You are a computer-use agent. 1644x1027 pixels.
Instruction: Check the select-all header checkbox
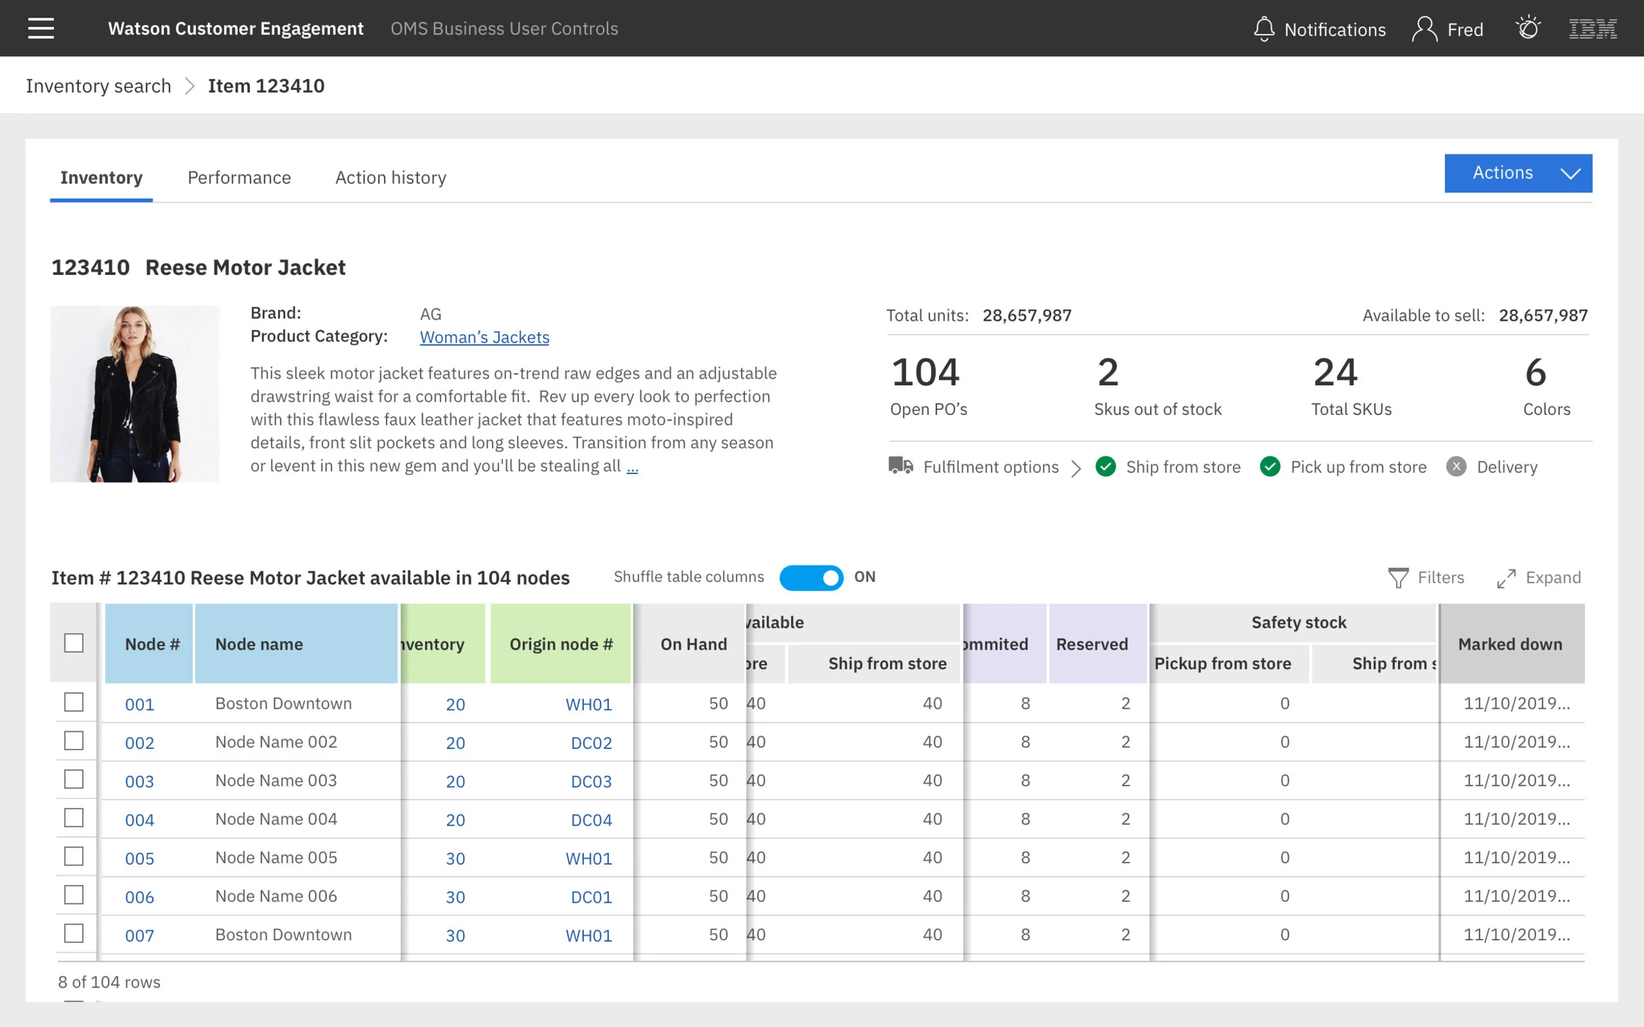point(74,642)
